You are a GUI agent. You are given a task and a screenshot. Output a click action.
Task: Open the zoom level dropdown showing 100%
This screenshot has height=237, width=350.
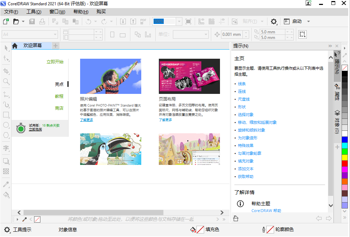(179, 21)
